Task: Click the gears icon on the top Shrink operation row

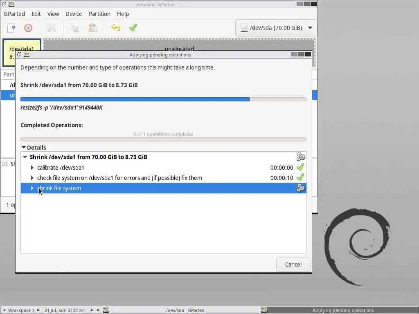Action: click(x=301, y=157)
